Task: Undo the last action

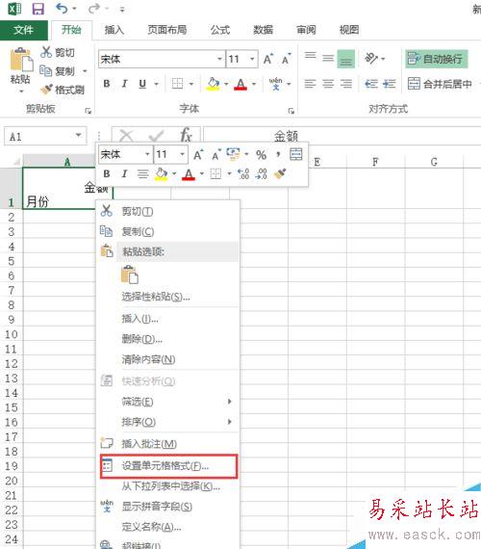Action: click(62, 8)
